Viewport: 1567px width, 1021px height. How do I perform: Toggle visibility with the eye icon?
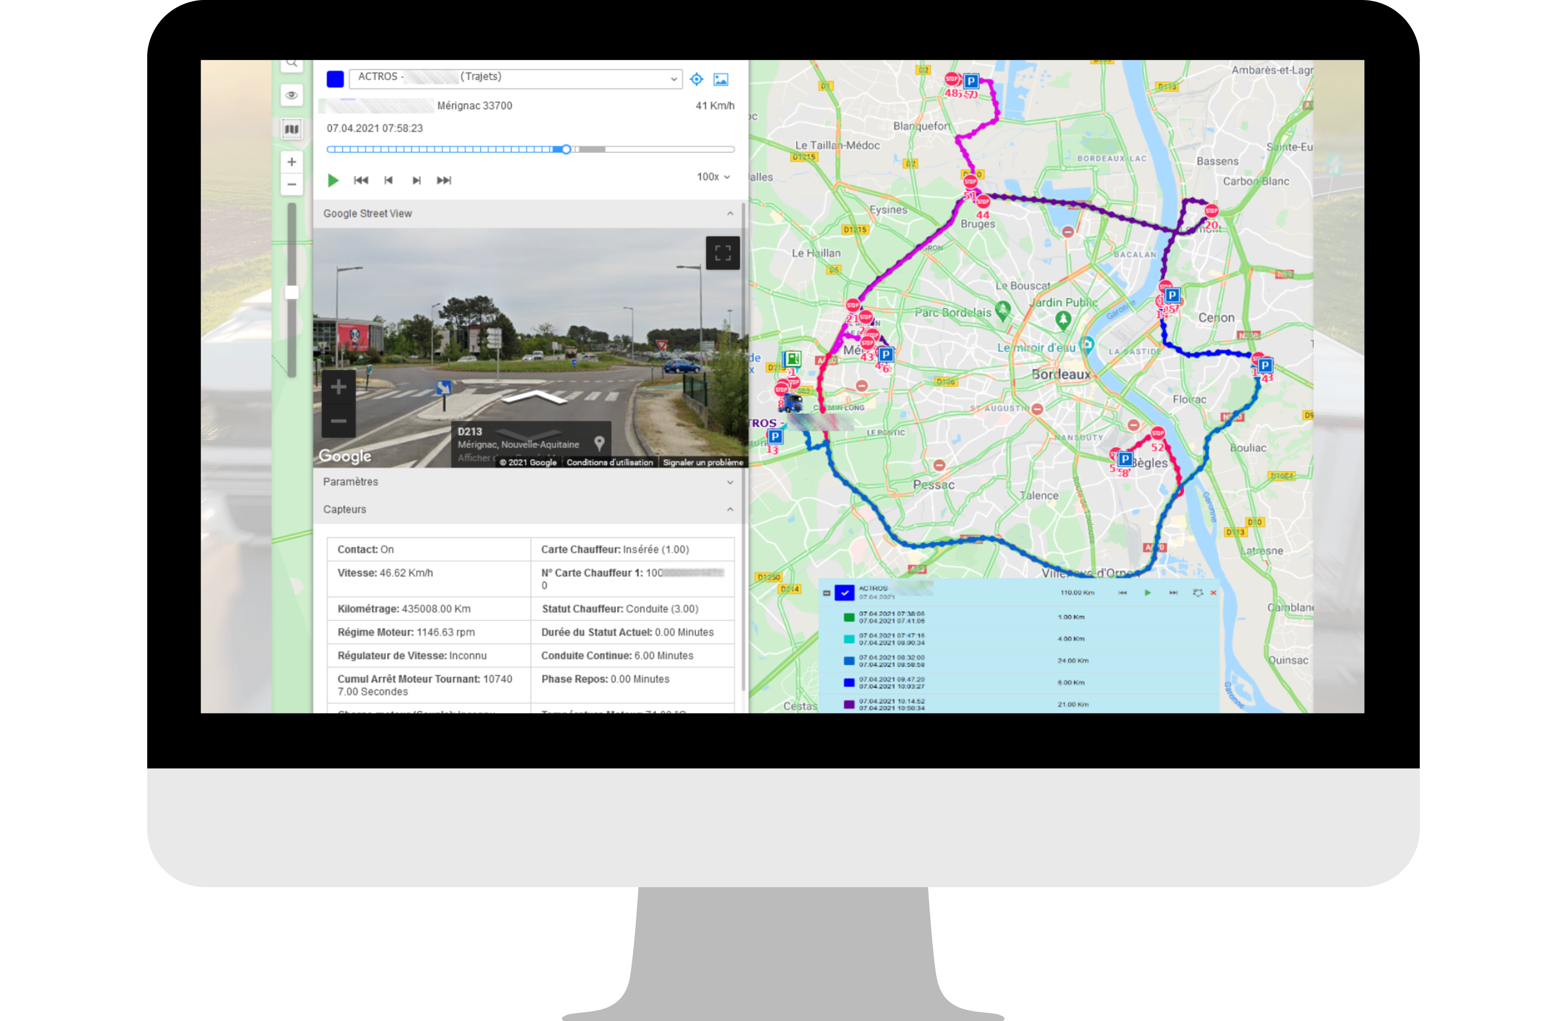292,95
